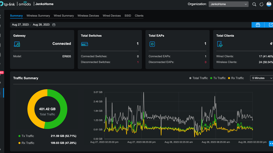Click the Total Clients icon

(x=220, y=44)
